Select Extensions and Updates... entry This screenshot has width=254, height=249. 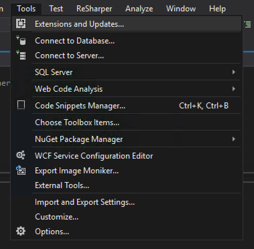point(127,24)
